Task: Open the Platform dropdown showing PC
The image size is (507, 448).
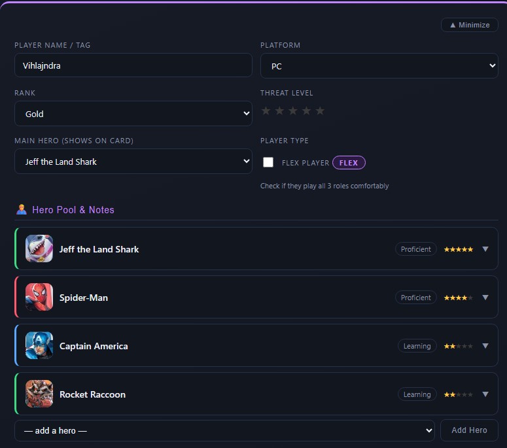Action: click(379, 66)
